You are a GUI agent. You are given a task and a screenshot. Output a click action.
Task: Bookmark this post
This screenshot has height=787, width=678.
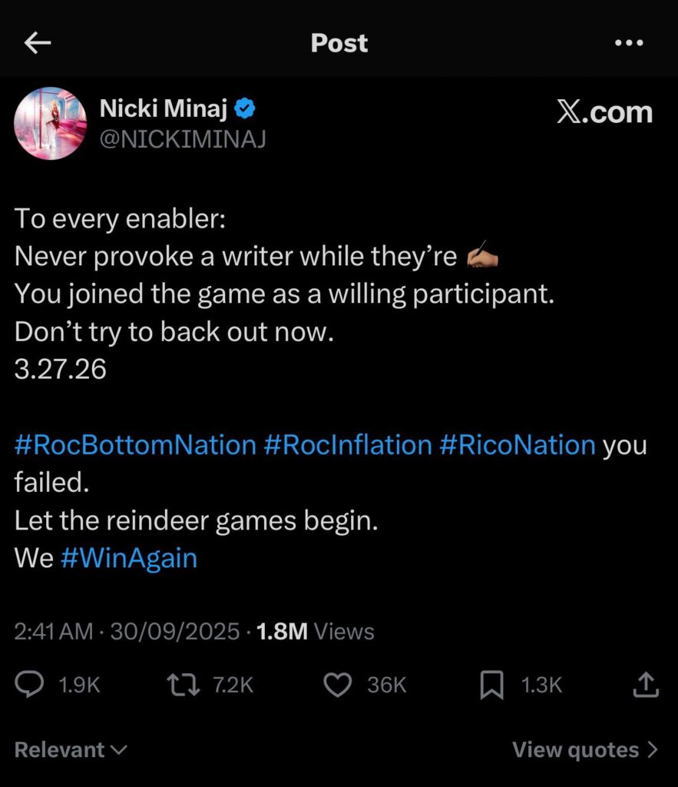pyautogui.click(x=491, y=684)
